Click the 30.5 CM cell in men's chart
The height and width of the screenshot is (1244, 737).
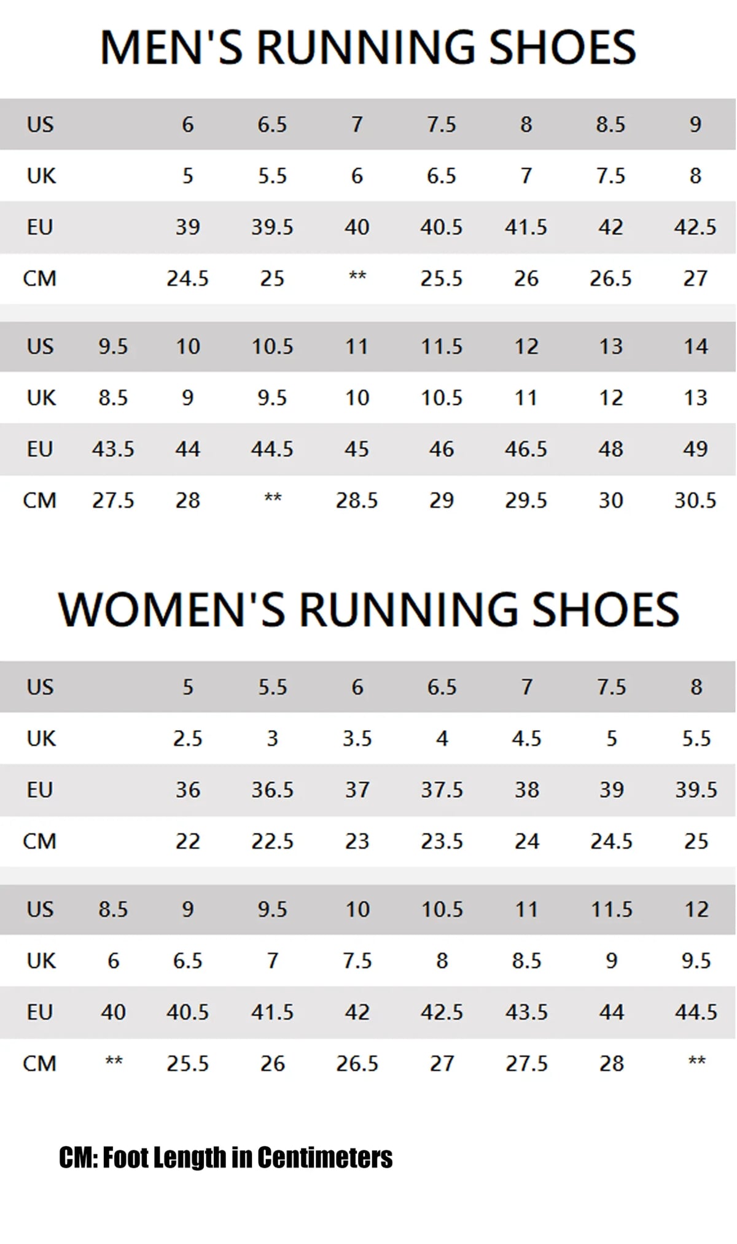pos(695,500)
